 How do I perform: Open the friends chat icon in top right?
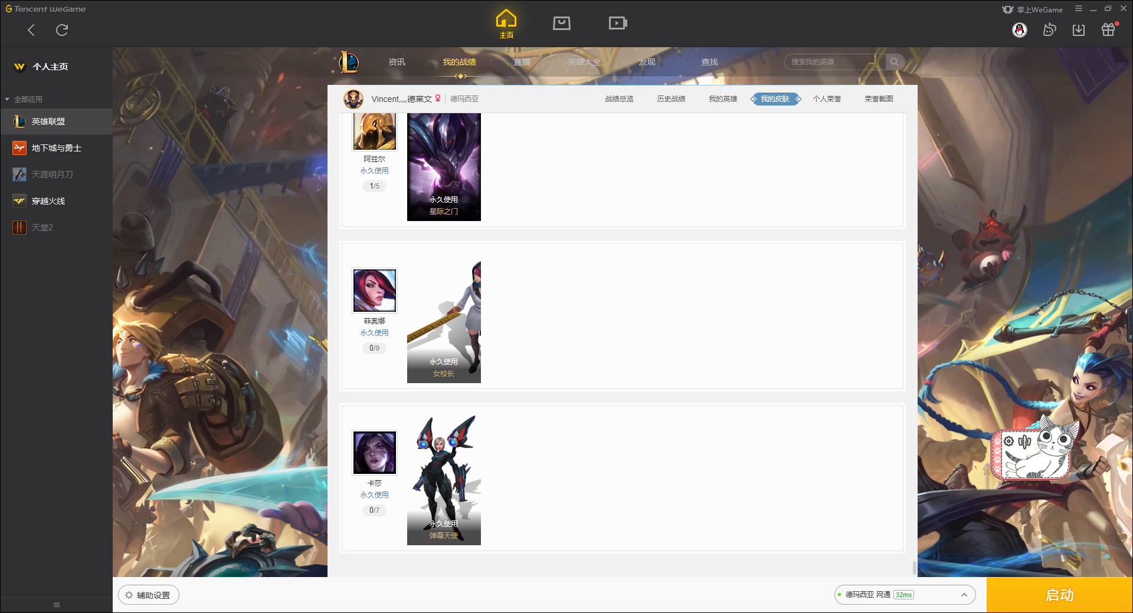pyautogui.click(x=1049, y=29)
